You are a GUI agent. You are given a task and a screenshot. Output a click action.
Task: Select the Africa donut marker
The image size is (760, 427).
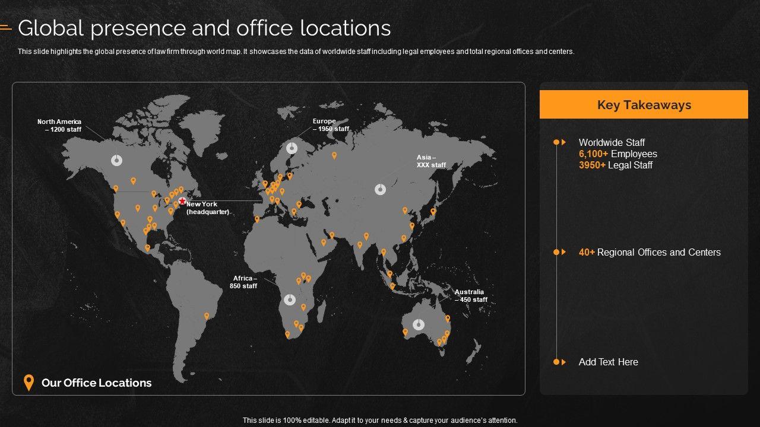(x=290, y=299)
